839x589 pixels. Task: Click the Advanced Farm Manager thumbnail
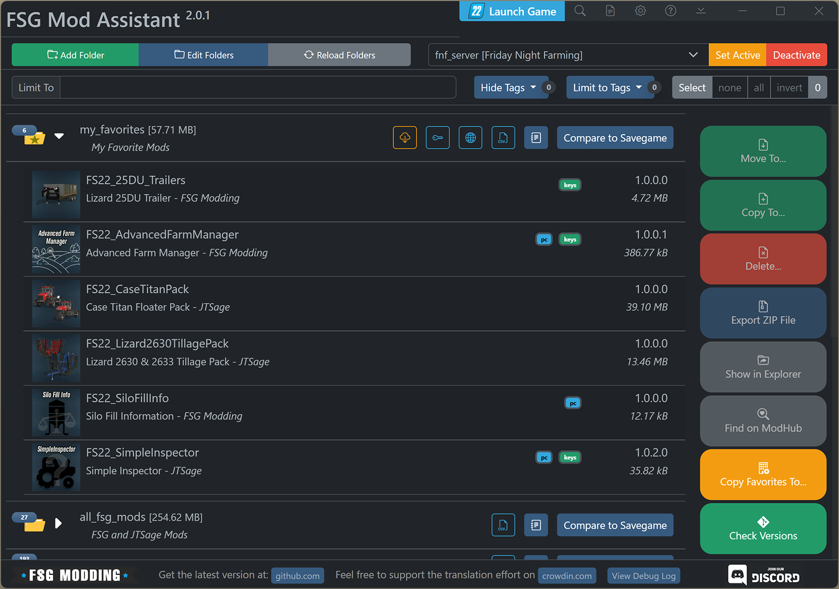[x=56, y=249]
